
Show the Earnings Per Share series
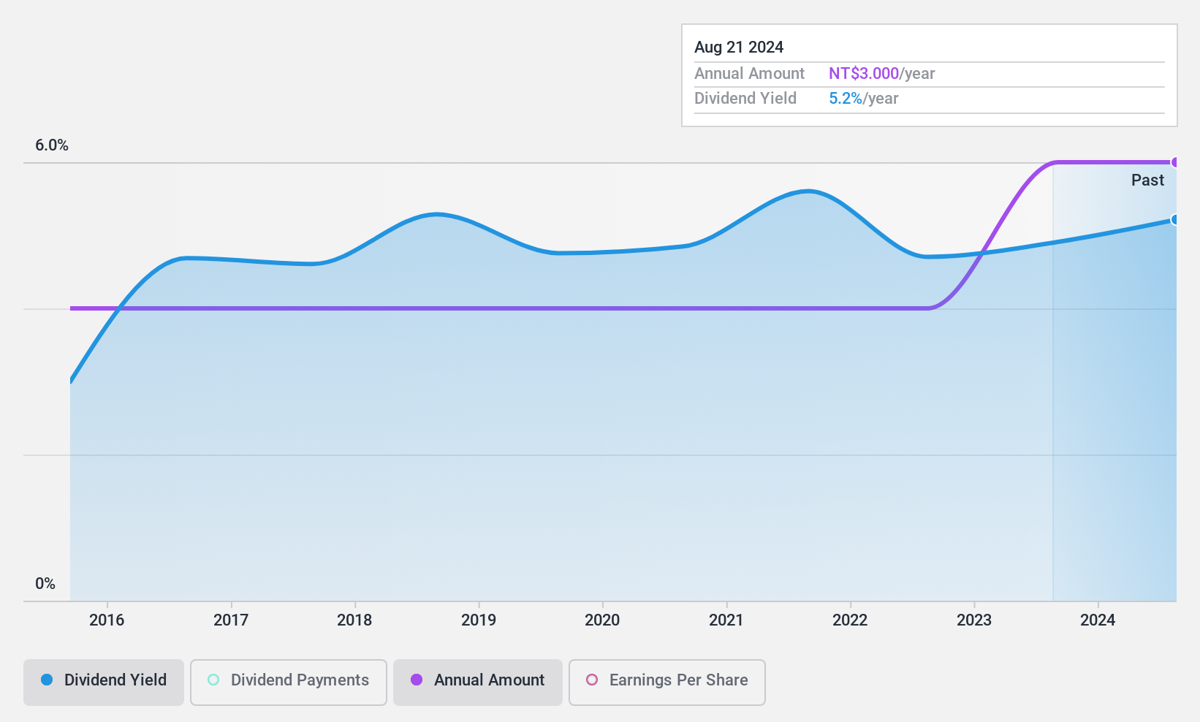click(667, 683)
